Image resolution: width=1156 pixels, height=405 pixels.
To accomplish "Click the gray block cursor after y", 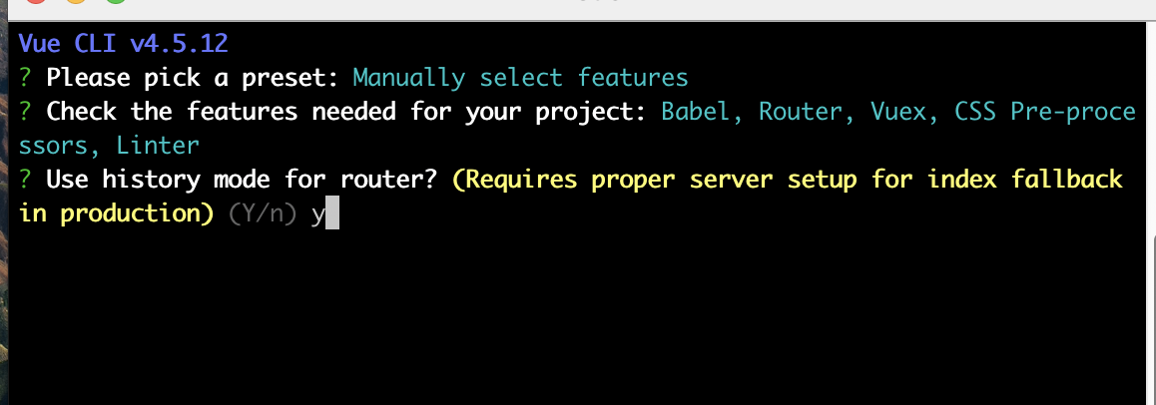I will pyautogui.click(x=331, y=213).
